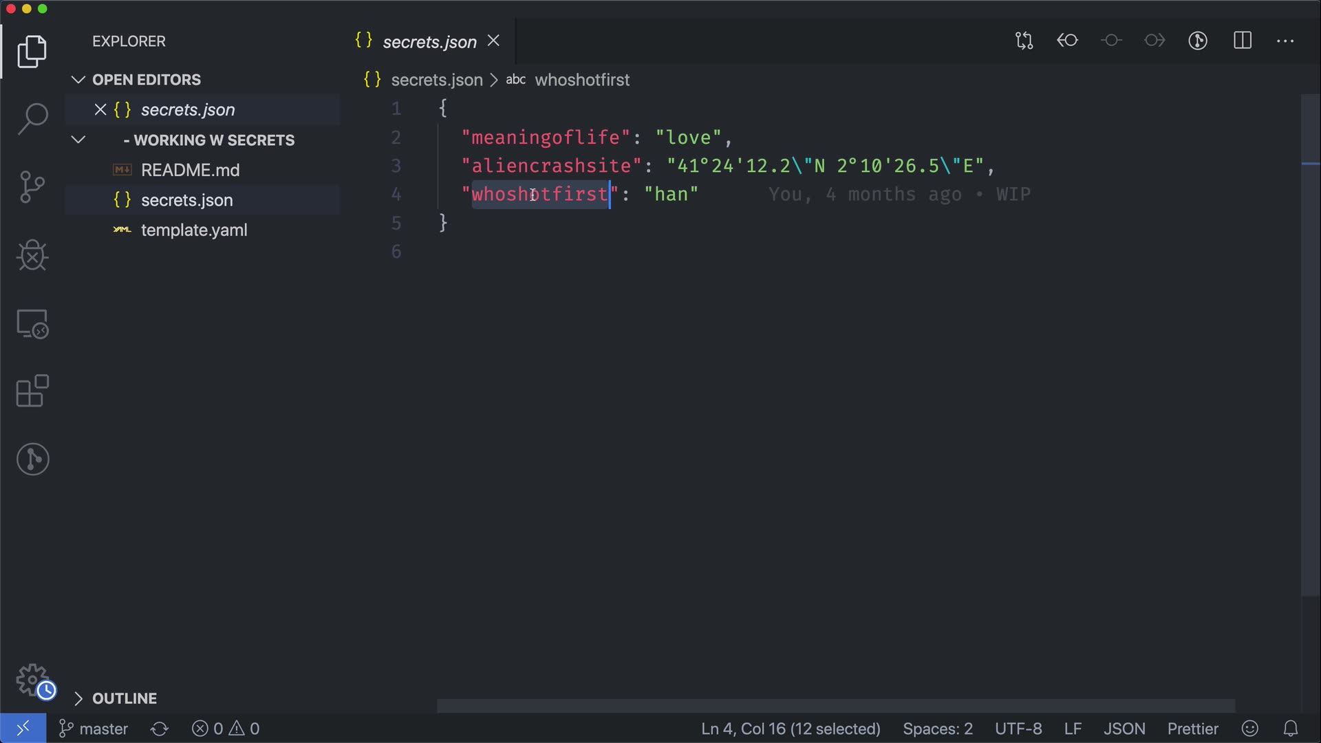The height and width of the screenshot is (743, 1321).
Task: Open More Actions ellipsis menu
Action: tap(1285, 41)
